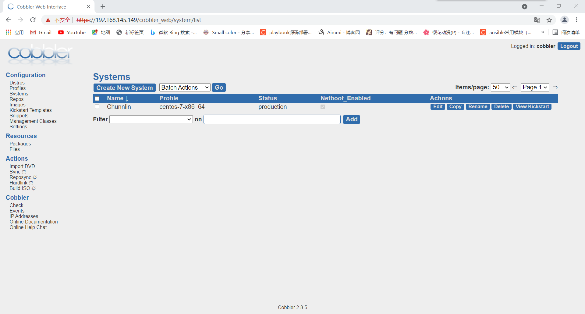Sort by the Name column header
The image size is (585, 314).
tap(115, 98)
